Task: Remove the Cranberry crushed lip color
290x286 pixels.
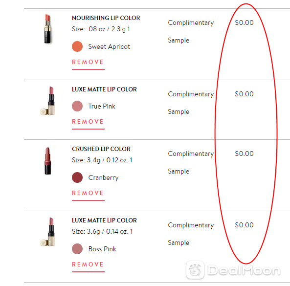Action: (88, 193)
